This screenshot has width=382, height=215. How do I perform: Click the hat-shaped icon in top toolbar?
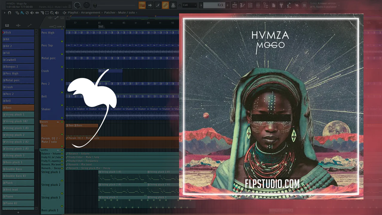click(173, 5)
